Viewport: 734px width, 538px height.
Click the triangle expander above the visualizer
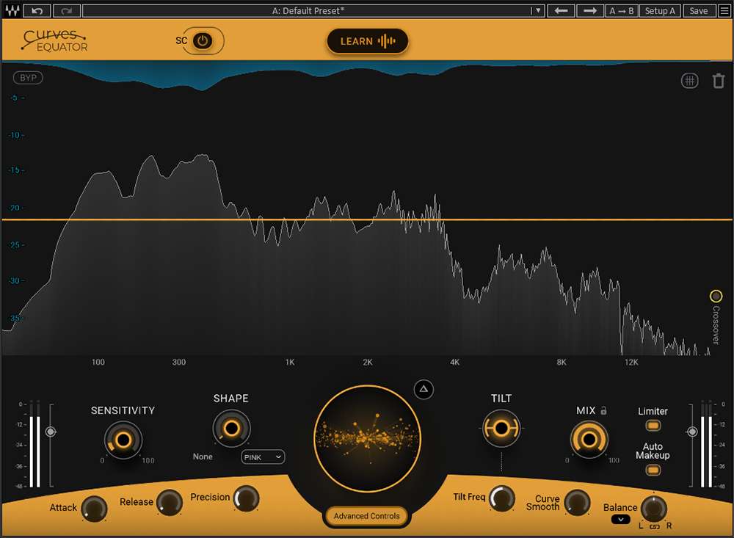(x=424, y=389)
